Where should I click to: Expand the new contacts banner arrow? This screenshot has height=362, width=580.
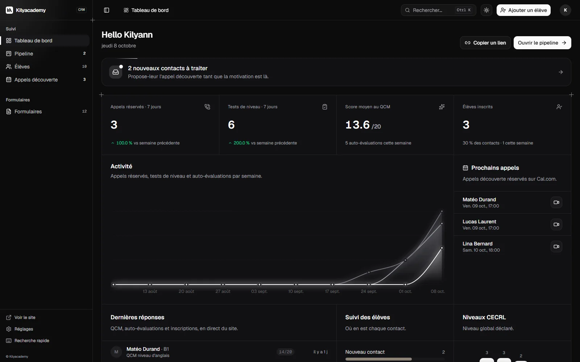[x=561, y=72]
